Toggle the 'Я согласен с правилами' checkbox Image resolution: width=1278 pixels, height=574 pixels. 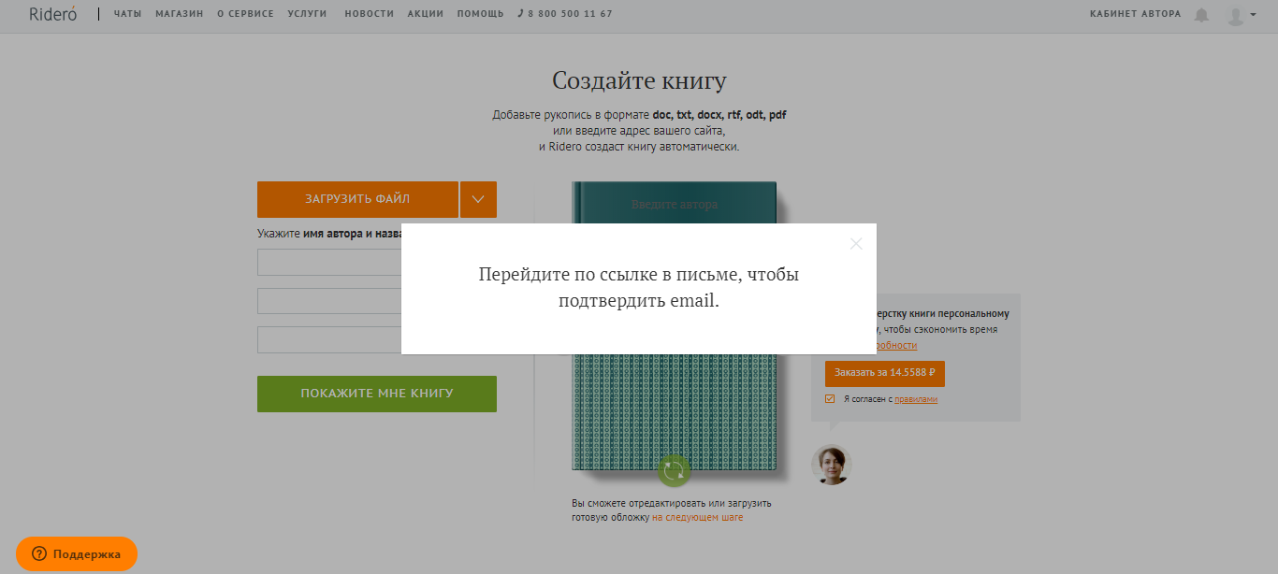(x=830, y=399)
